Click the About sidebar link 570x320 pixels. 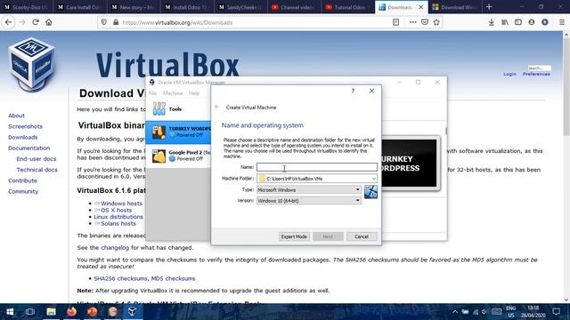16,116
